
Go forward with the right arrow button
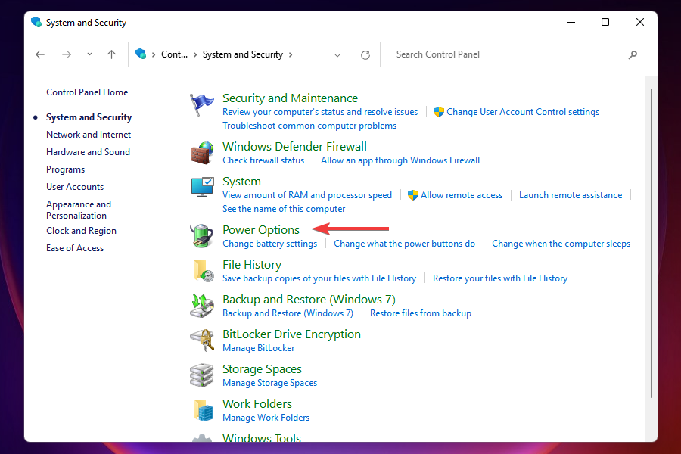tap(67, 54)
